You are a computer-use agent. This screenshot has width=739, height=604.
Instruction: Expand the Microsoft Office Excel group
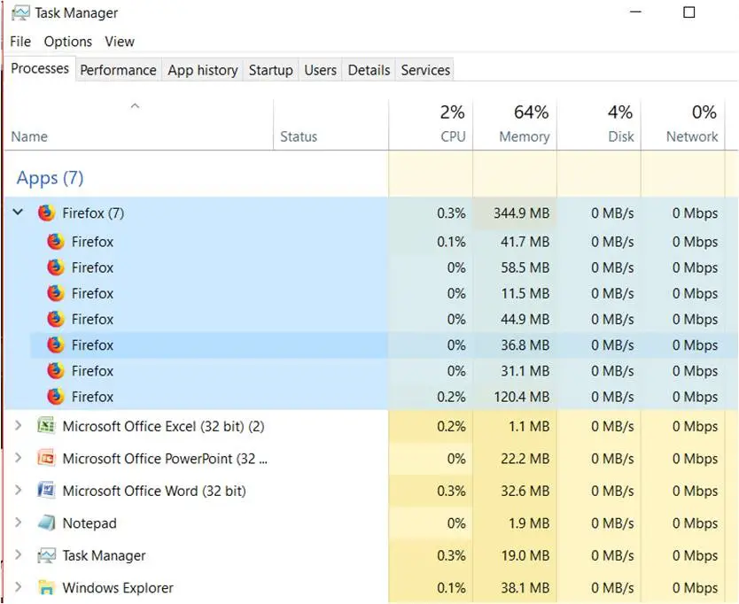pyautogui.click(x=18, y=426)
